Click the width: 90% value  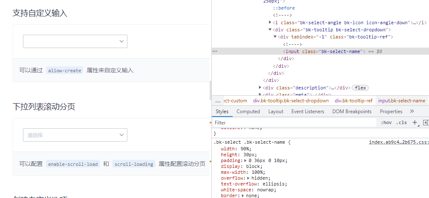245,149
